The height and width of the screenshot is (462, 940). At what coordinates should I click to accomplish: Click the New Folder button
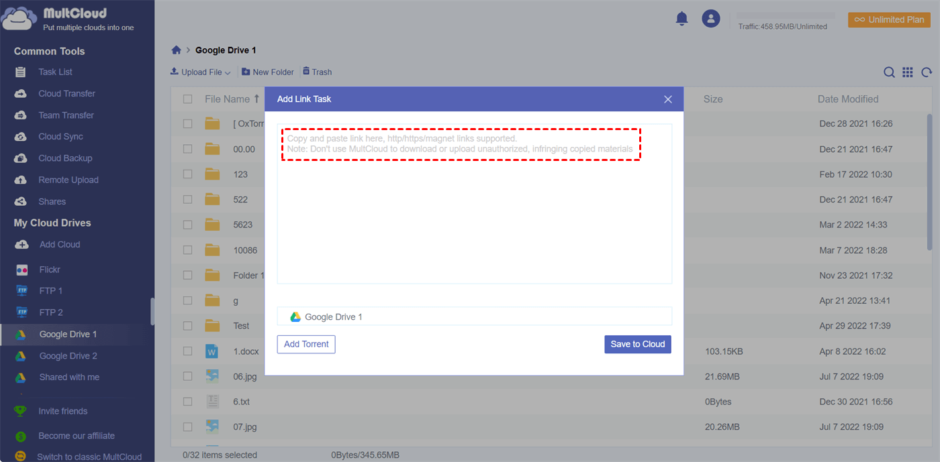click(x=268, y=72)
